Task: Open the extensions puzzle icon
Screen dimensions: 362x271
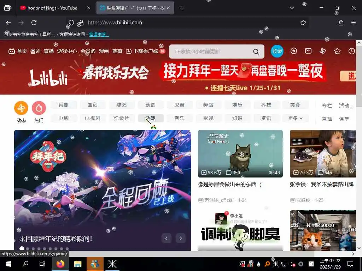Action: click(341, 23)
